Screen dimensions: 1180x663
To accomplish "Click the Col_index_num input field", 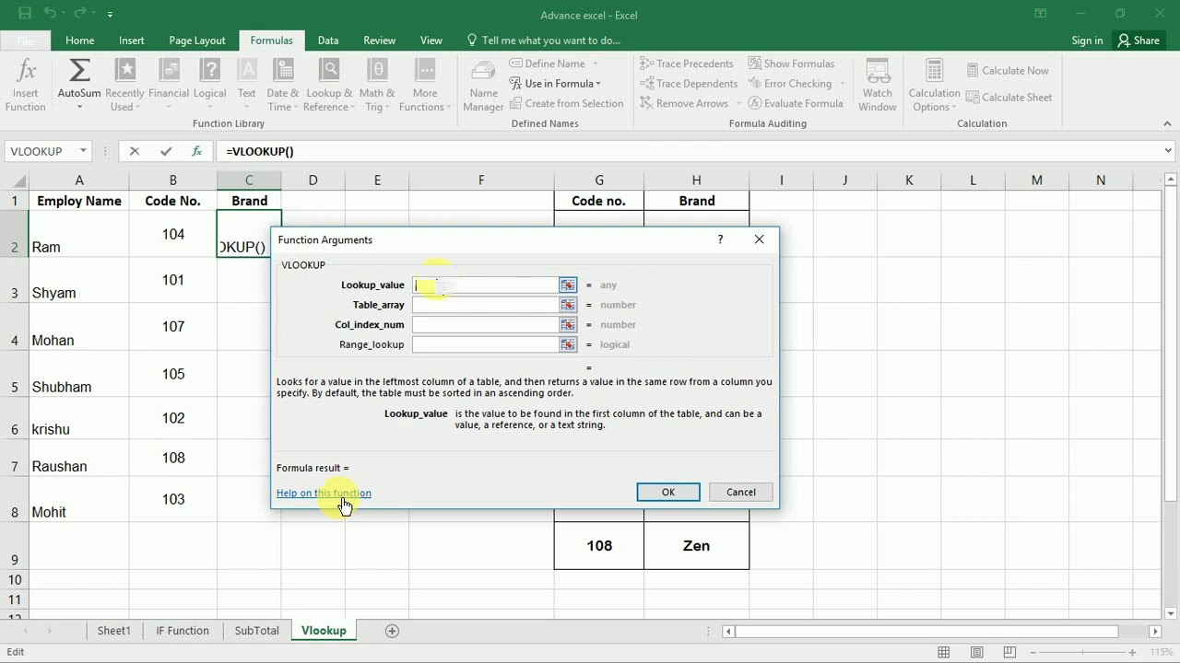I will pos(485,325).
